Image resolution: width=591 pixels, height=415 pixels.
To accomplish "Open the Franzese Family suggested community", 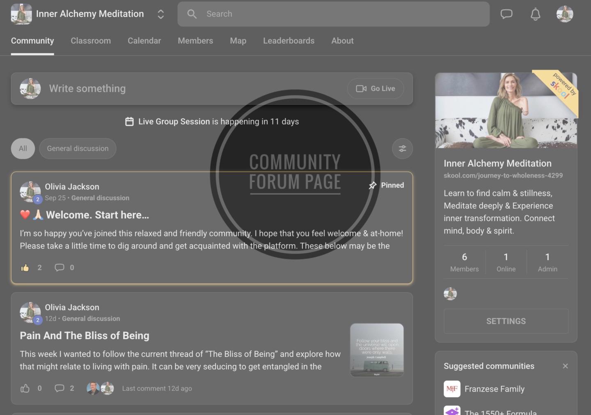I will [494, 389].
